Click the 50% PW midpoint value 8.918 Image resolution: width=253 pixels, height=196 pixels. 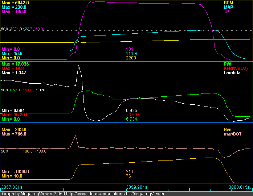[x=15, y=90]
